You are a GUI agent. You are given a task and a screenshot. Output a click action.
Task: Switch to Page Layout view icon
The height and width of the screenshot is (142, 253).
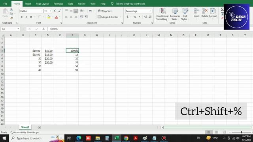[x=216, y=132]
